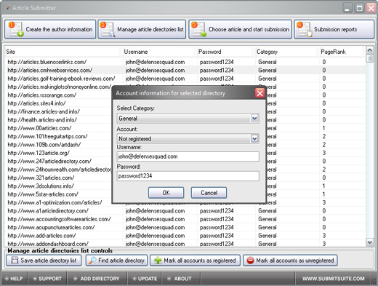The width and height of the screenshot is (378, 286).
Task: Click the floppy disk save icon
Action: (15, 261)
